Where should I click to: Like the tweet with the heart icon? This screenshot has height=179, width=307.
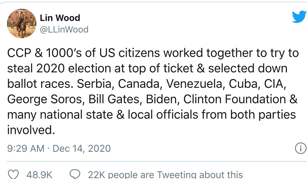13,174
